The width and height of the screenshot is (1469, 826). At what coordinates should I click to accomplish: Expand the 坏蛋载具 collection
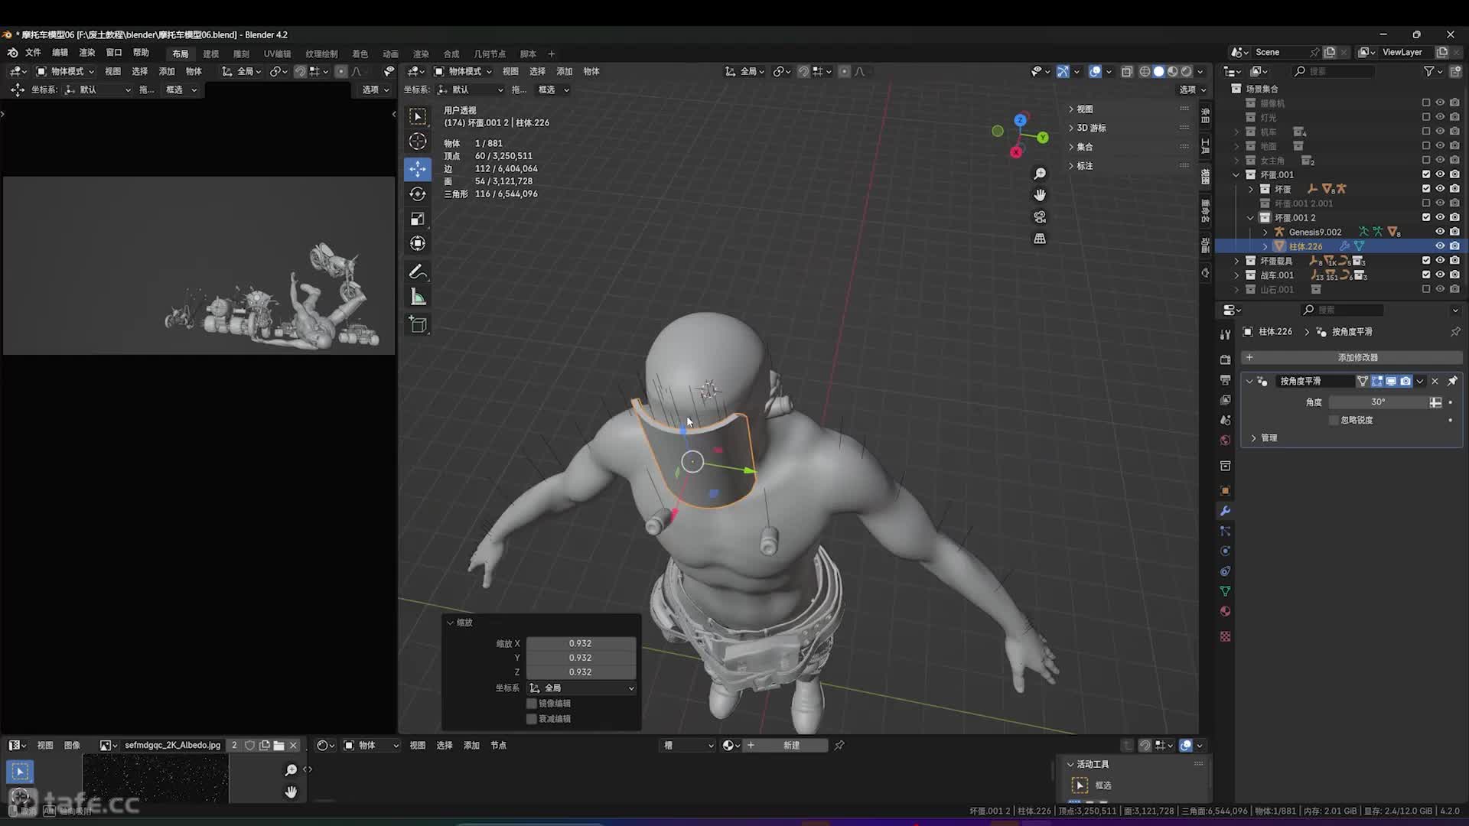pyautogui.click(x=1236, y=261)
